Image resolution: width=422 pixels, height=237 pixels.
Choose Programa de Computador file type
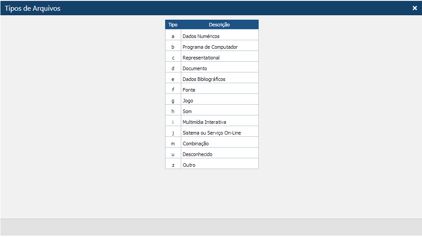[x=210, y=47]
